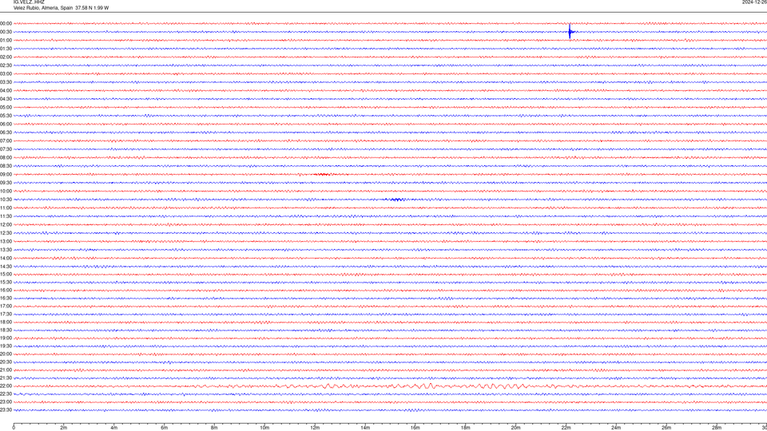
Task: Select the 06:00 time label
Action: [6, 125]
